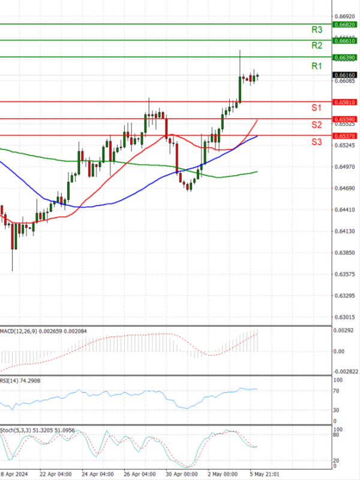Screen dimensions: 360x480
Task: Click the 0.63850 price axis value
Action: 345,253
